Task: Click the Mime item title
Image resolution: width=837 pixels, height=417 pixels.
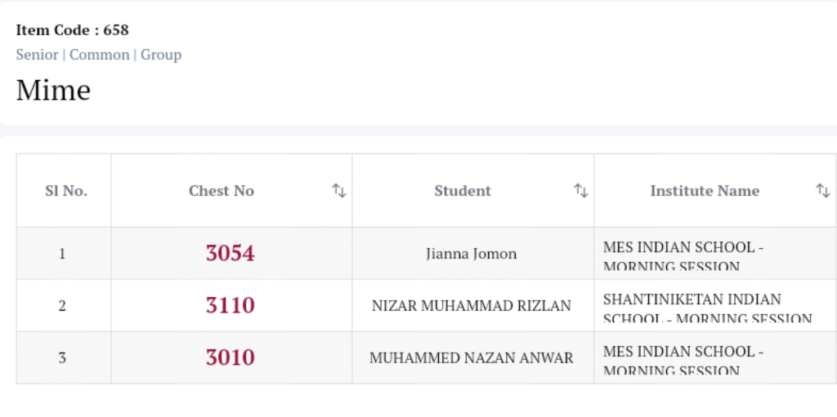Action: 53,90
